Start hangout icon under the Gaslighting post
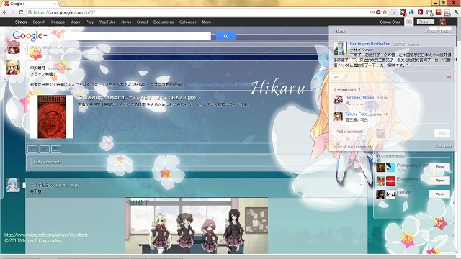This screenshot has height=259, width=461. pyautogui.click(x=56, y=149)
